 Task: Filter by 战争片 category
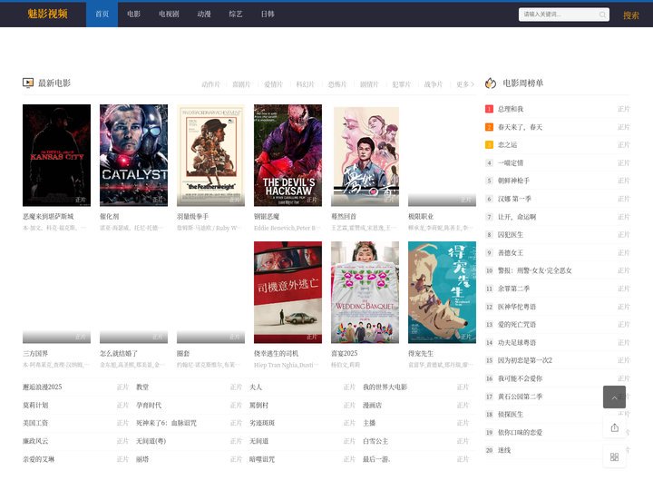(434, 84)
